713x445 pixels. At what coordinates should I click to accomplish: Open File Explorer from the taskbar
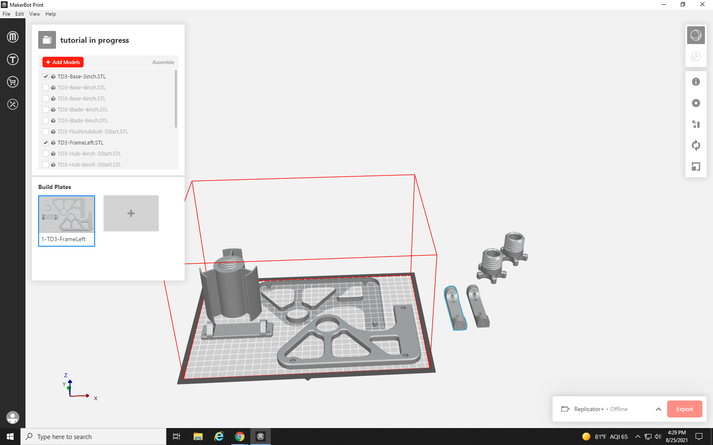198,437
